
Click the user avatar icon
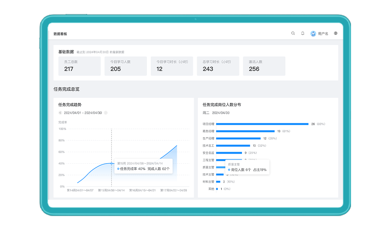pyautogui.click(x=313, y=34)
